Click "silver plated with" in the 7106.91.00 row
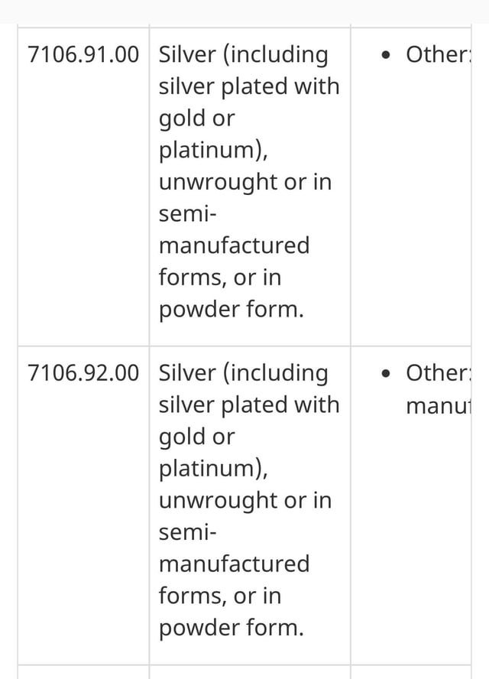Viewport: 489px width, 679px height. coord(248,86)
